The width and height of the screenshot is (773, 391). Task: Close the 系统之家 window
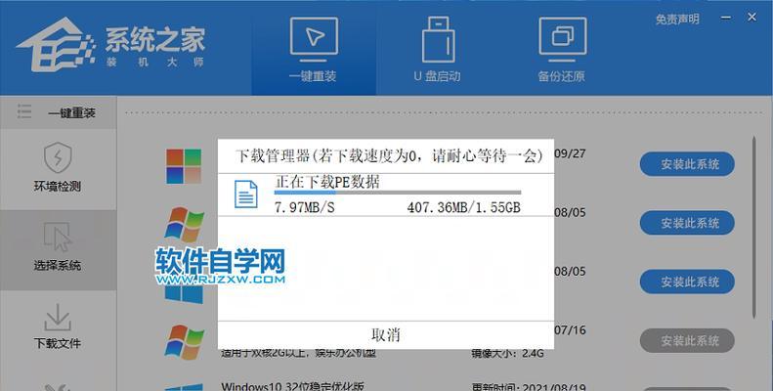(x=752, y=18)
